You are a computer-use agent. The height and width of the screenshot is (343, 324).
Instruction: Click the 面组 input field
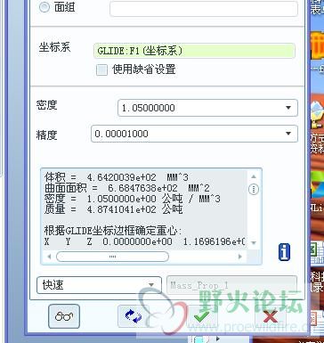pos(204,9)
